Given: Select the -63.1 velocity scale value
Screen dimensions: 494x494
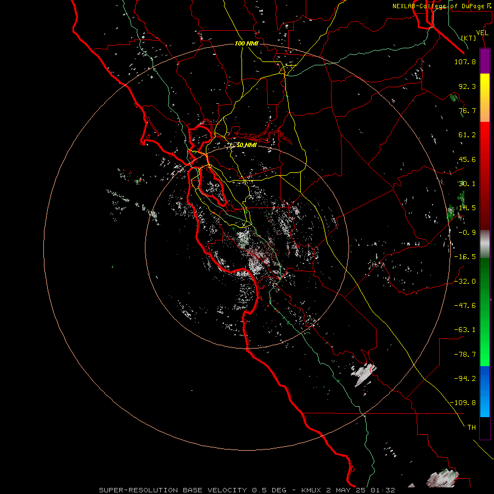Looking at the screenshot, I should click(465, 330).
